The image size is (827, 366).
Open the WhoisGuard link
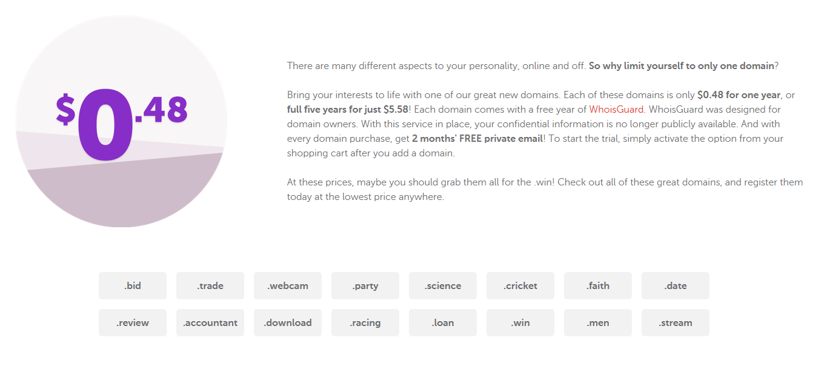pos(616,110)
